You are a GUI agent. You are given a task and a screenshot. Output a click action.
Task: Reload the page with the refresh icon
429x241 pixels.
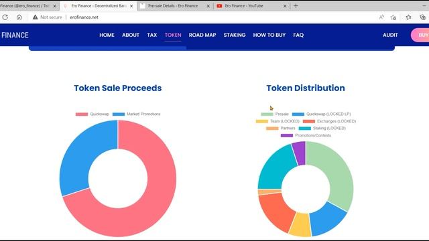click(5, 17)
